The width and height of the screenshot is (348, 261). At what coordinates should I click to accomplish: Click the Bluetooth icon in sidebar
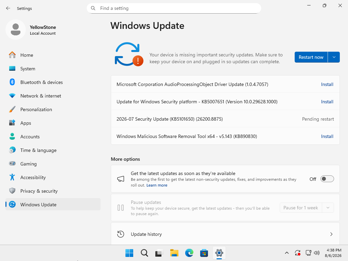12,82
